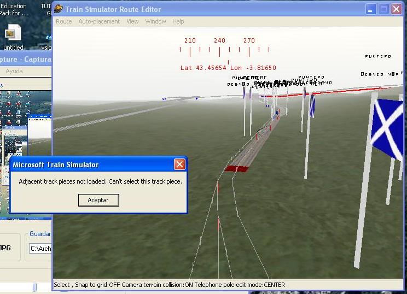407x294 pixels.
Task: Close the Microsoft Train Simulator error dialog
Action: 179,164
